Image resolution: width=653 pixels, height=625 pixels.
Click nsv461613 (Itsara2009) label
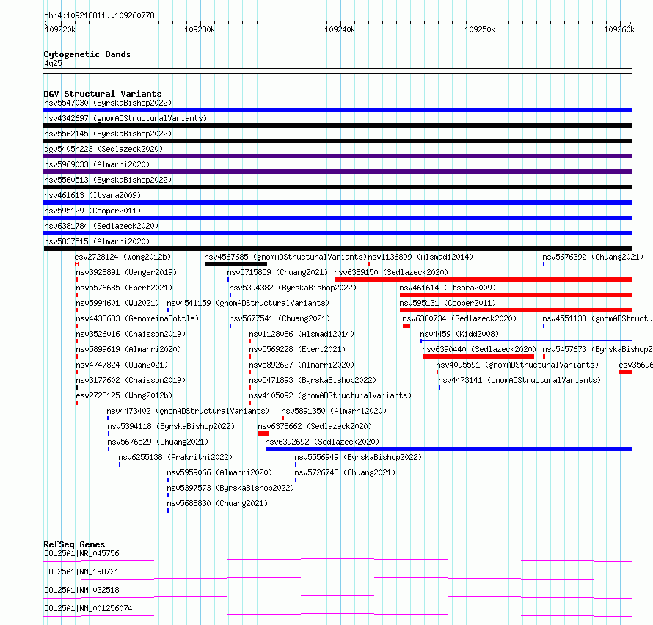point(92,195)
